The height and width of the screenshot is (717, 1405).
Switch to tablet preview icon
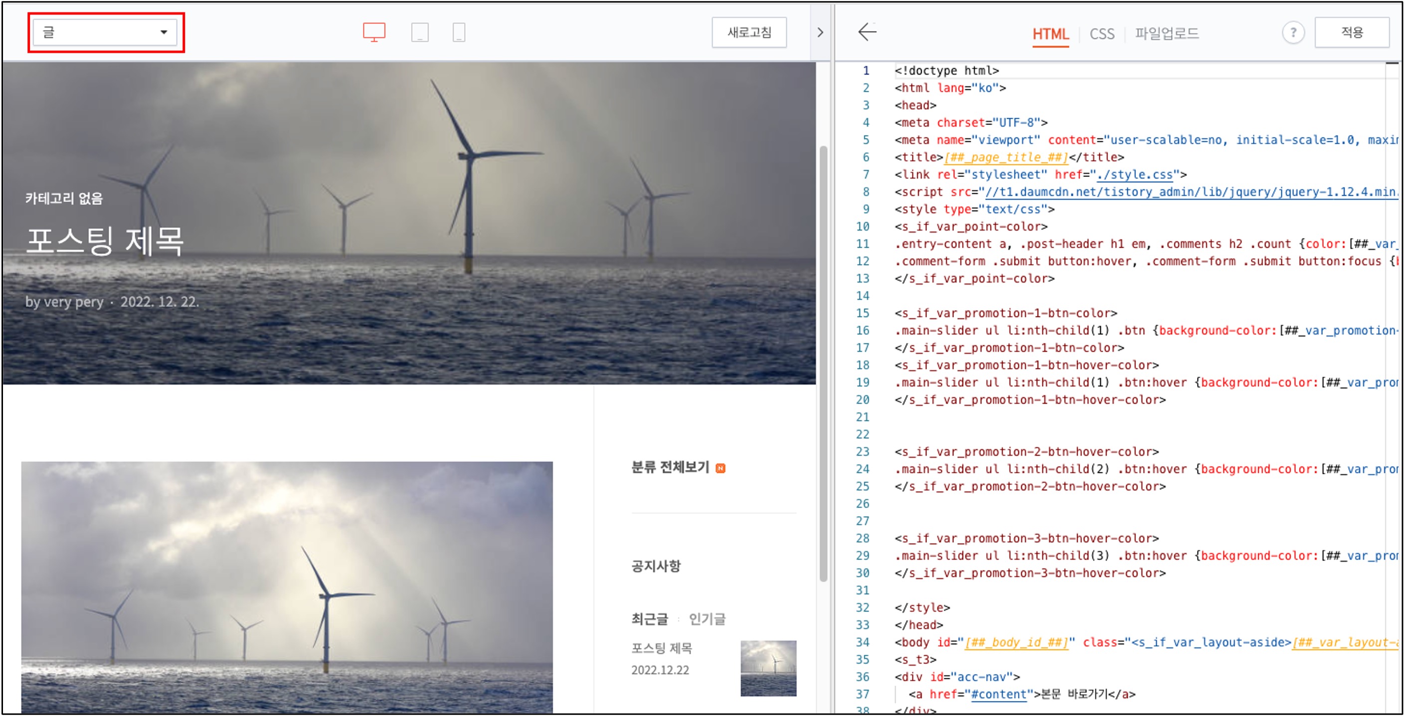tap(419, 32)
